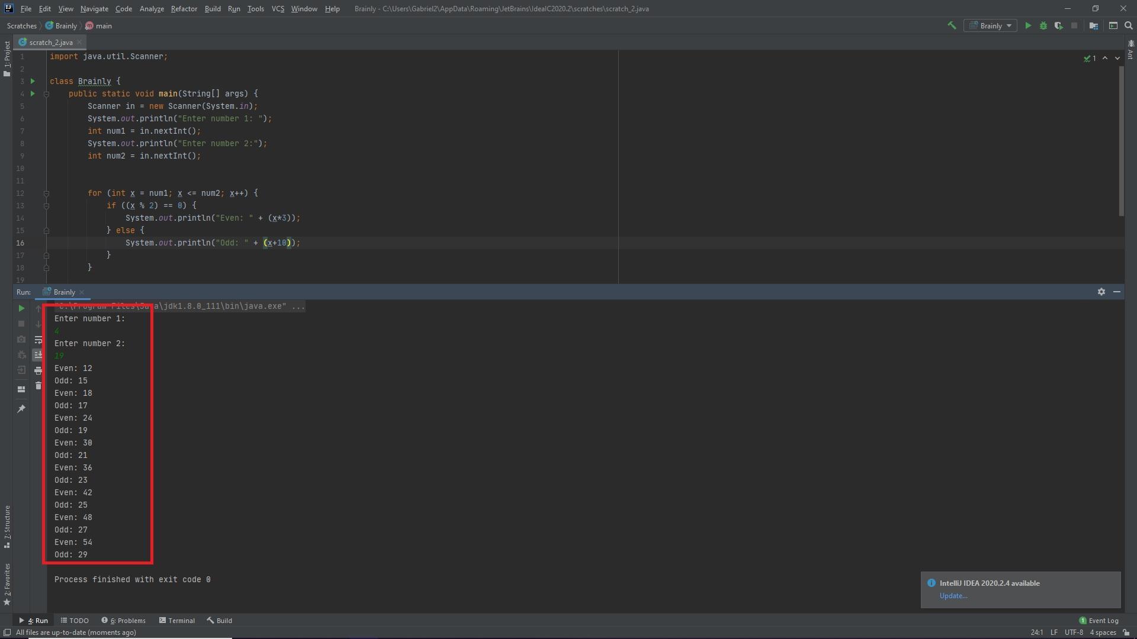Click the Update... link in notification
Image resolution: width=1137 pixels, height=639 pixels.
pos(953,596)
